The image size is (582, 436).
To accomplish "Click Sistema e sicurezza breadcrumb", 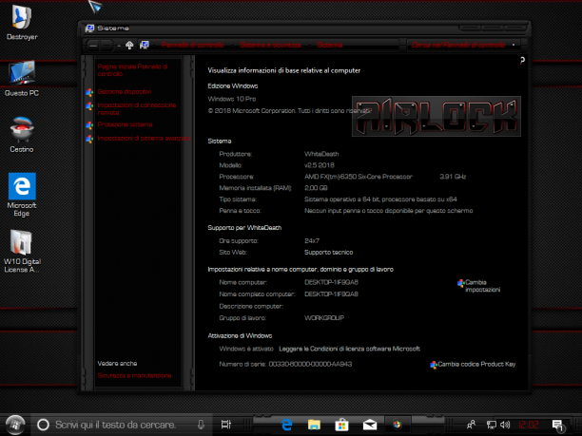I will pos(270,45).
